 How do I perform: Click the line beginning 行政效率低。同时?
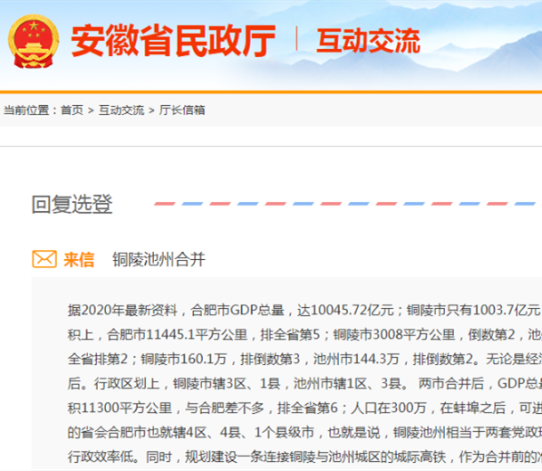(x=305, y=457)
